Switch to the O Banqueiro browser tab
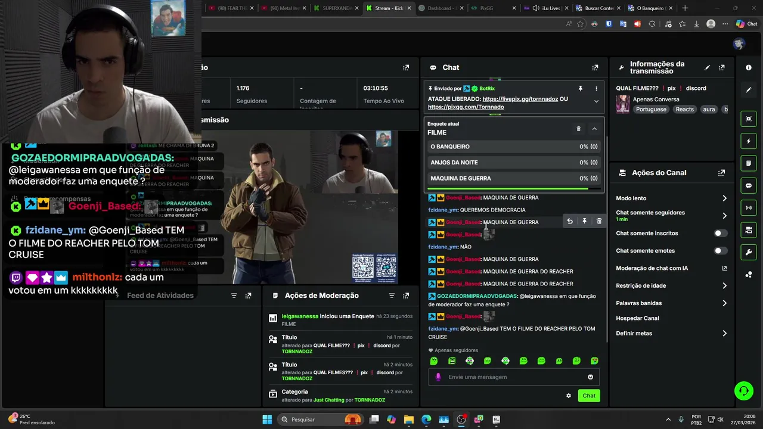This screenshot has height=429, width=763. pos(650,8)
